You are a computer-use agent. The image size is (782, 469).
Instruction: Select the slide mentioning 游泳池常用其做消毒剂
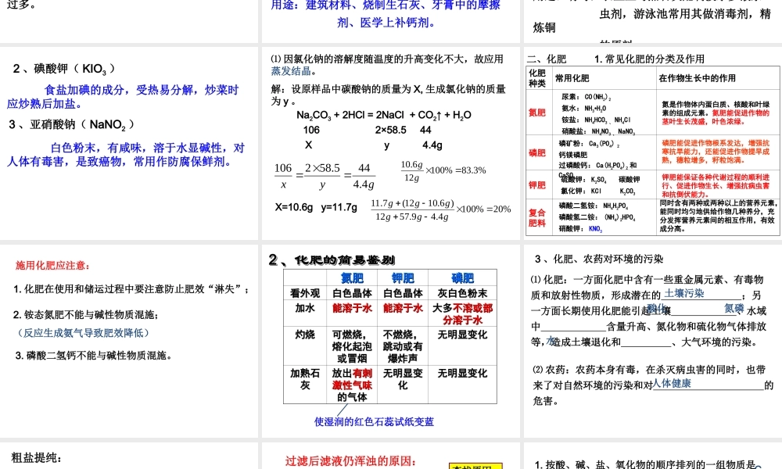(x=653, y=21)
